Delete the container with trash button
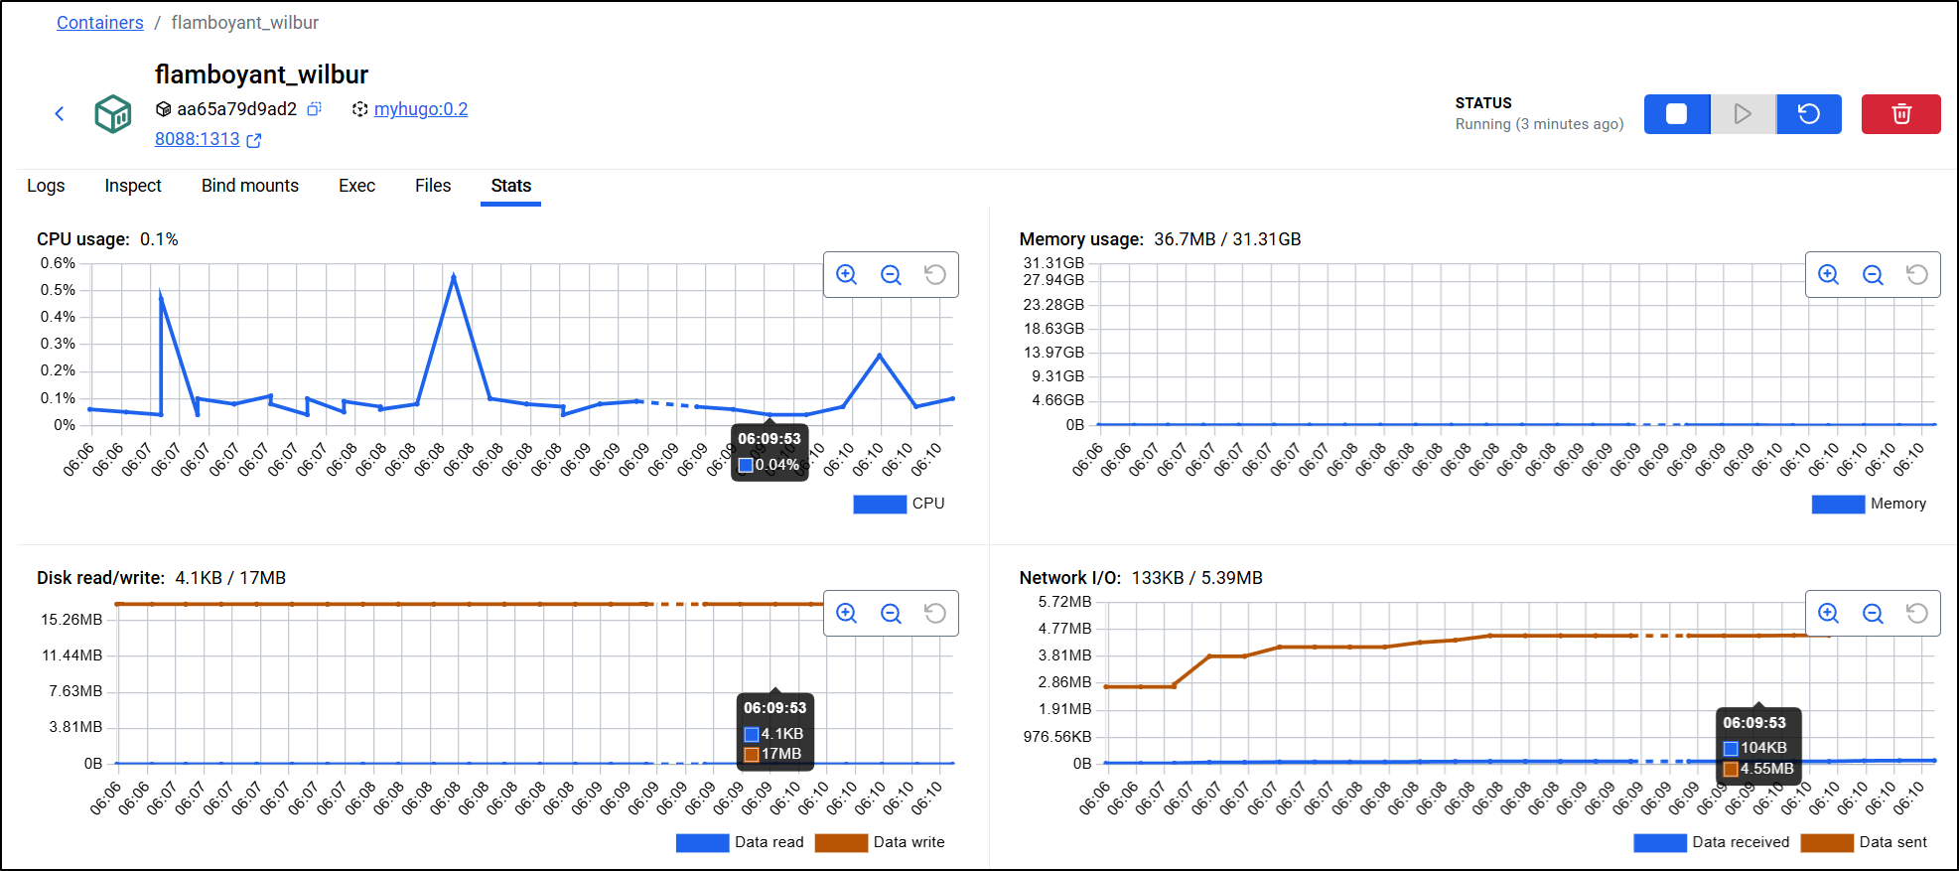 1900,114
